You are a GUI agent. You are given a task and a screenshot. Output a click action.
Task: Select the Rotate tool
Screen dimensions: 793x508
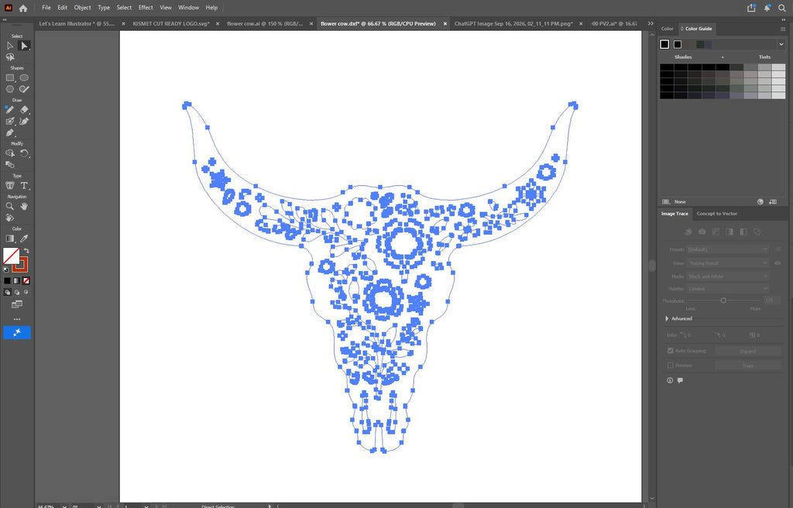click(24, 153)
